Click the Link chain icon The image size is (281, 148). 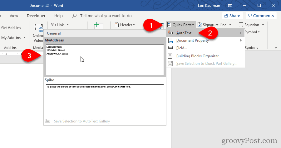[x=53, y=25]
